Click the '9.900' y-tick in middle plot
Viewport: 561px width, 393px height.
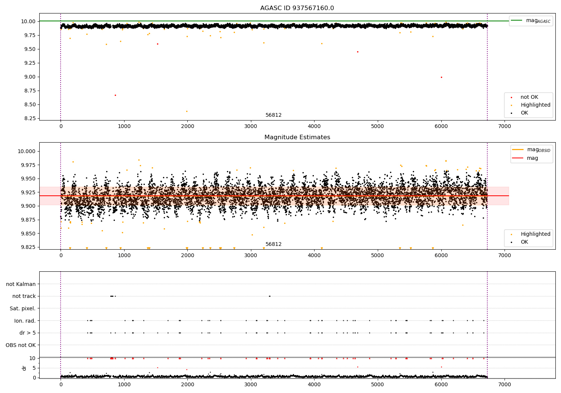point(28,206)
